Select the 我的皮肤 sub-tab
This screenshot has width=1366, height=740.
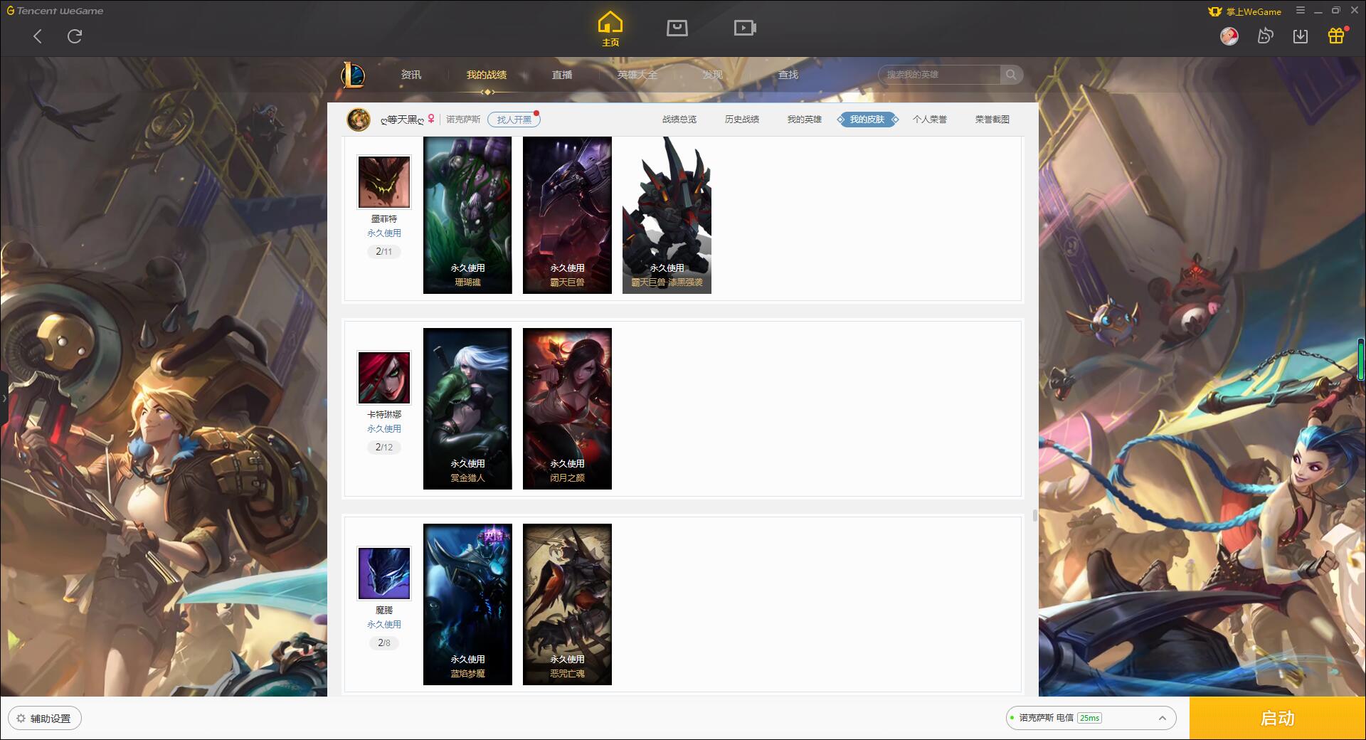(x=867, y=120)
